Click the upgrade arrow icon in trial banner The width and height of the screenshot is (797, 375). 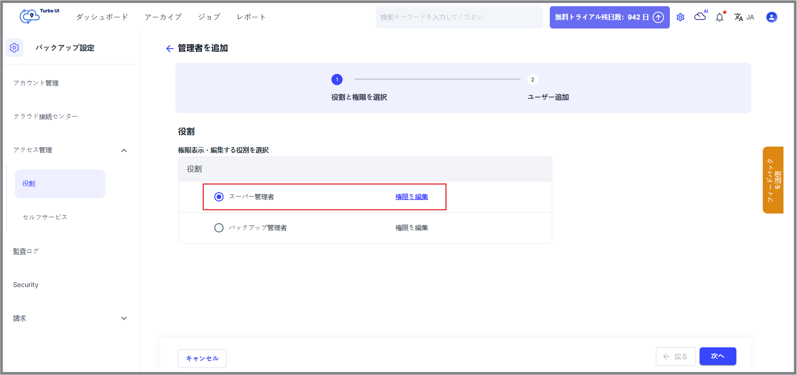click(x=658, y=17)
